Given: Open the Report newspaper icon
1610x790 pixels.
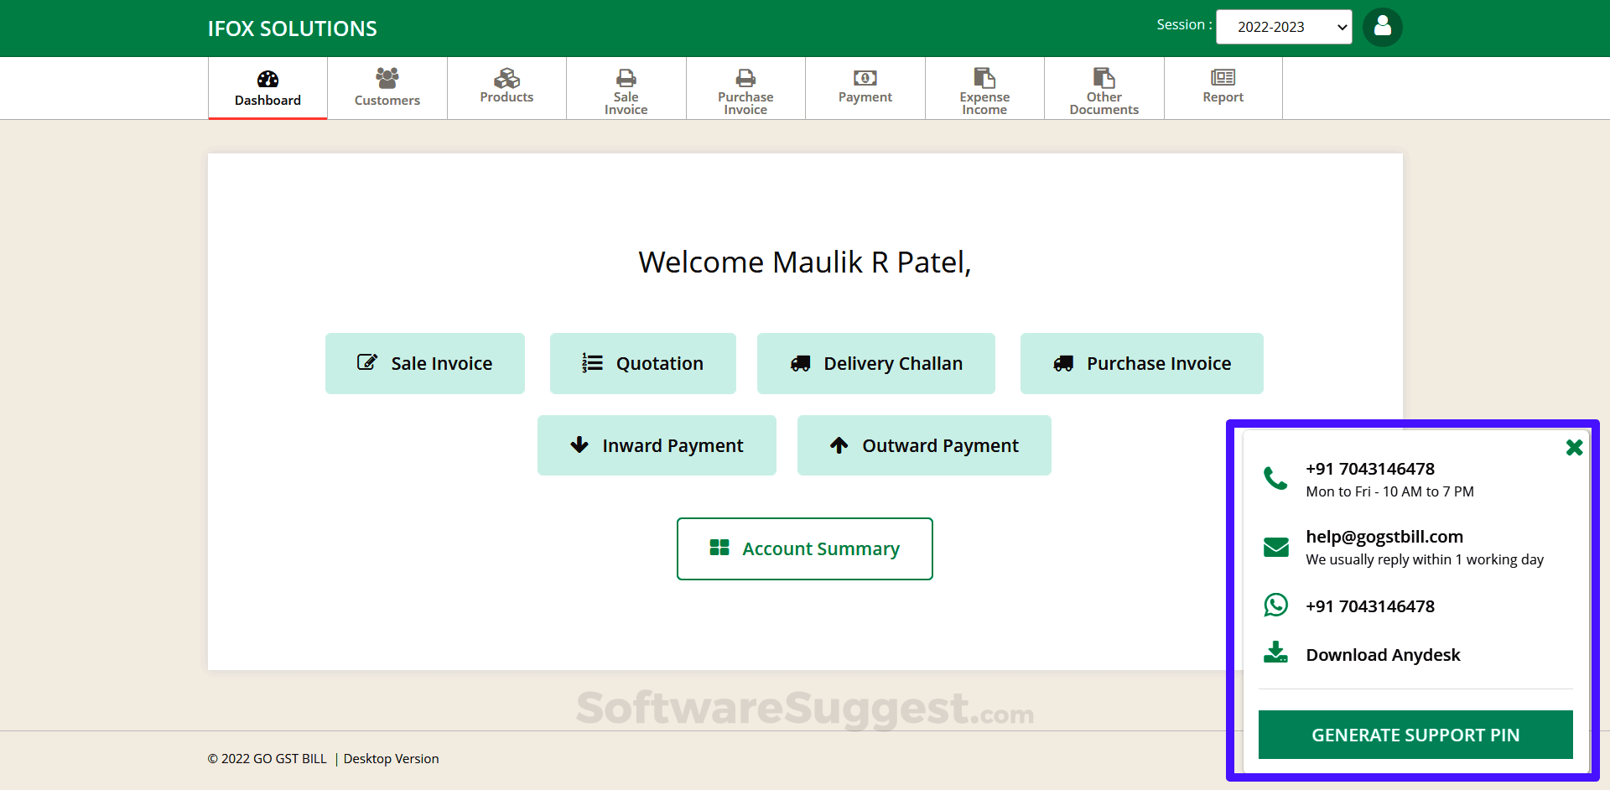Looking at the screenshot, I should (x=1223, y=76).
